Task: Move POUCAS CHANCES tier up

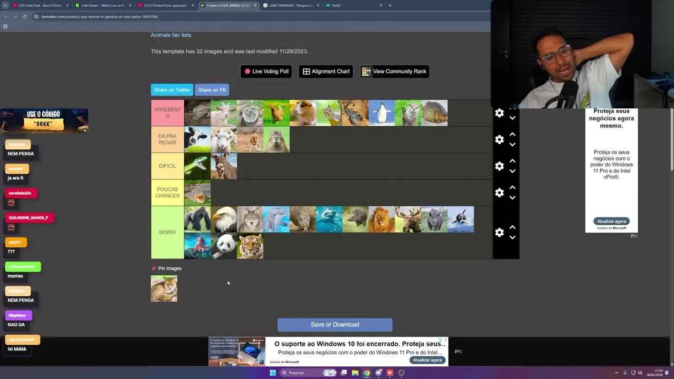Action: 512,187
